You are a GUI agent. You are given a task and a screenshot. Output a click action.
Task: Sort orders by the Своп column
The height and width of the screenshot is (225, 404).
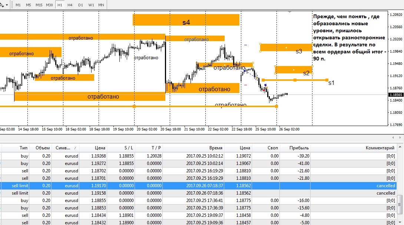(266, 148)
